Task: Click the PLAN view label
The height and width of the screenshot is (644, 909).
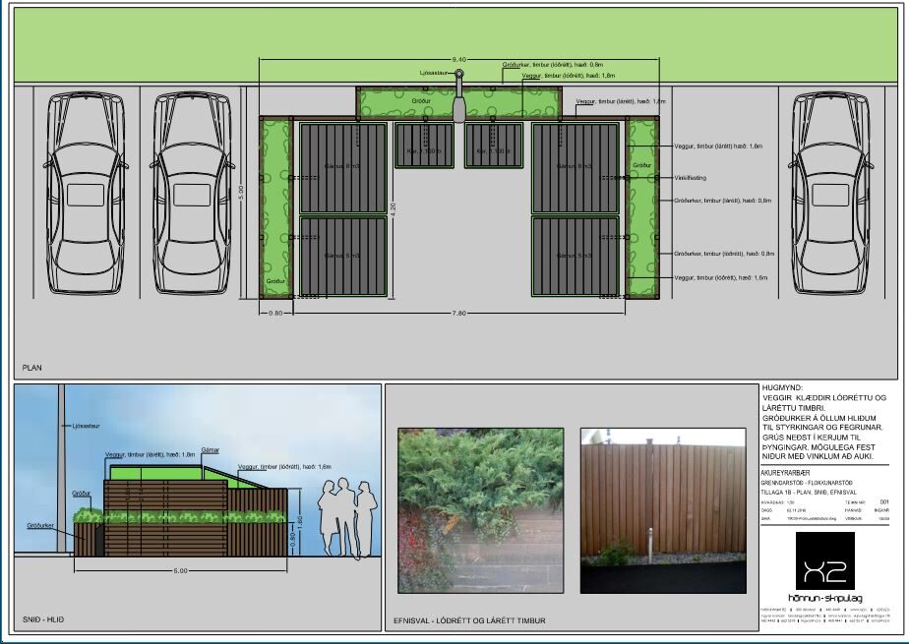Action: coord(32,368)
